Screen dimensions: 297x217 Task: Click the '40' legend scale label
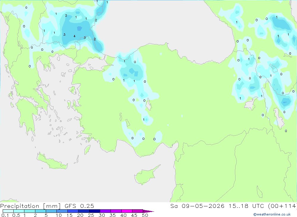tap(124, 215)
